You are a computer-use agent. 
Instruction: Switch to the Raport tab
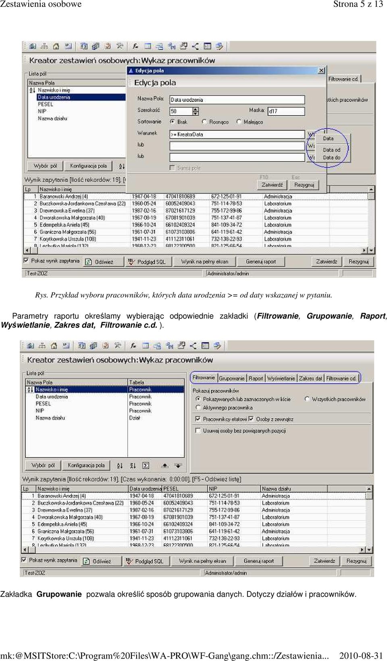point(256,378)
